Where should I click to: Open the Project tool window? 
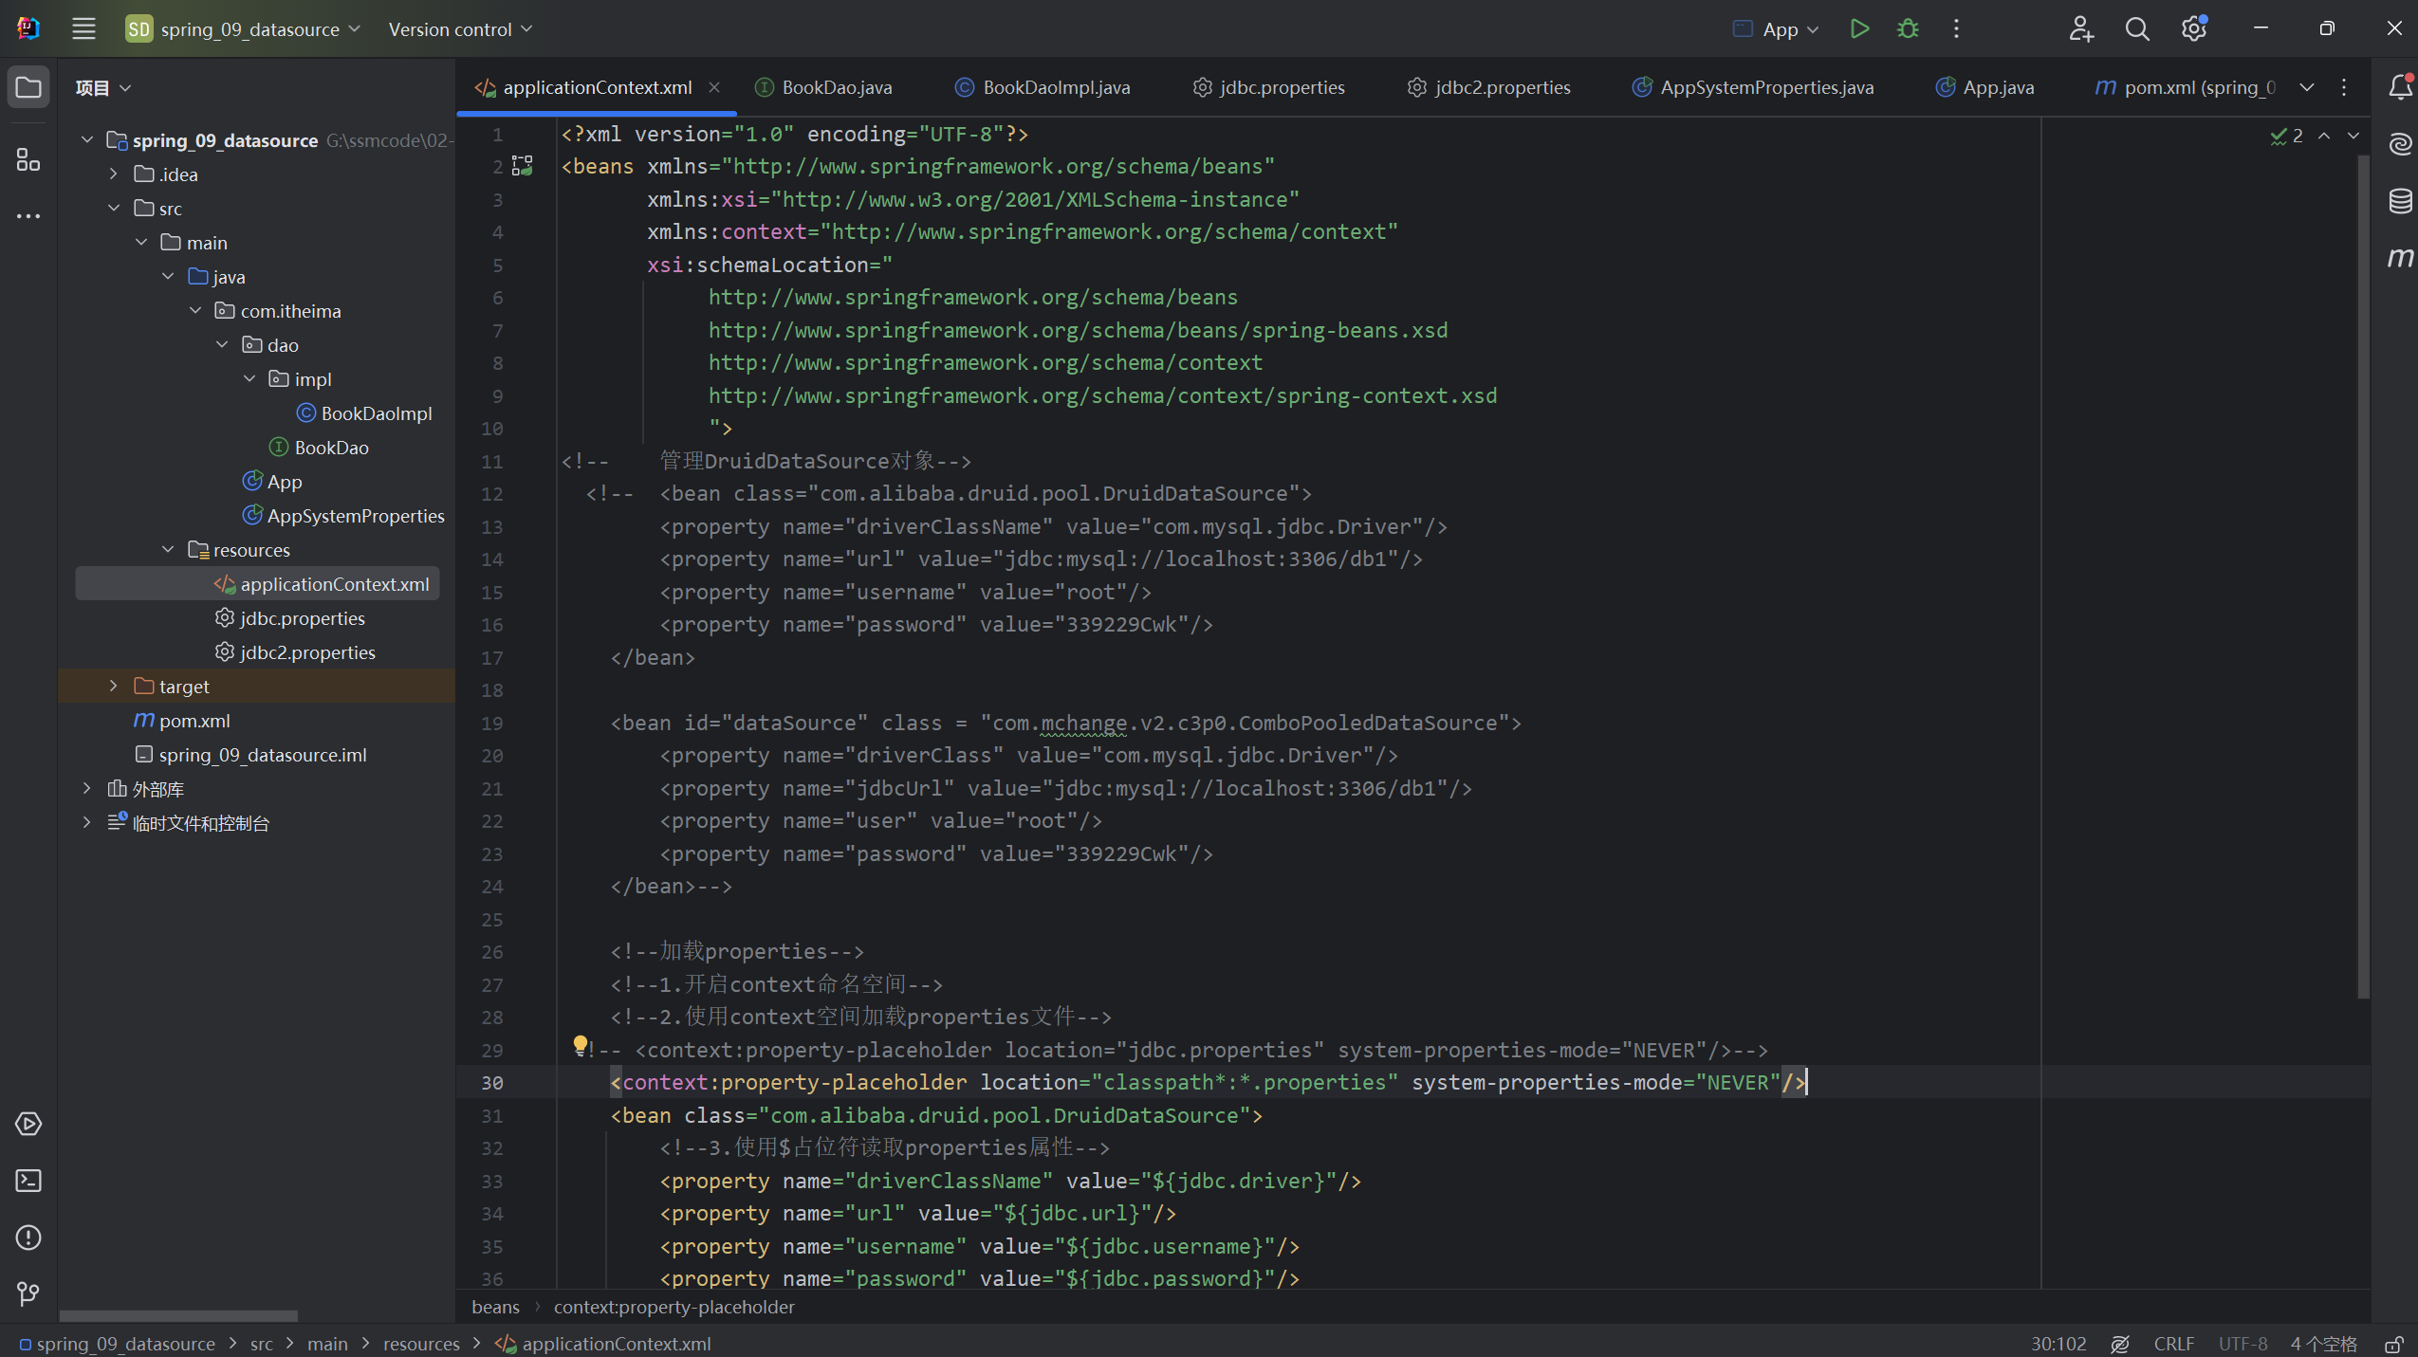tap(28, 87)
